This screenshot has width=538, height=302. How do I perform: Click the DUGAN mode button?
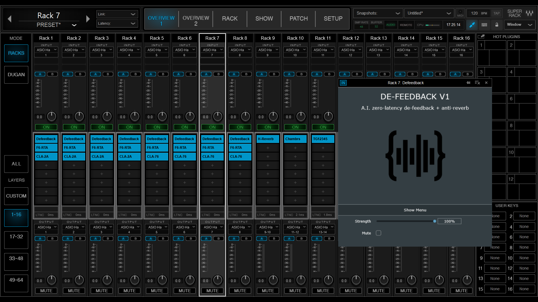point(16,75)
